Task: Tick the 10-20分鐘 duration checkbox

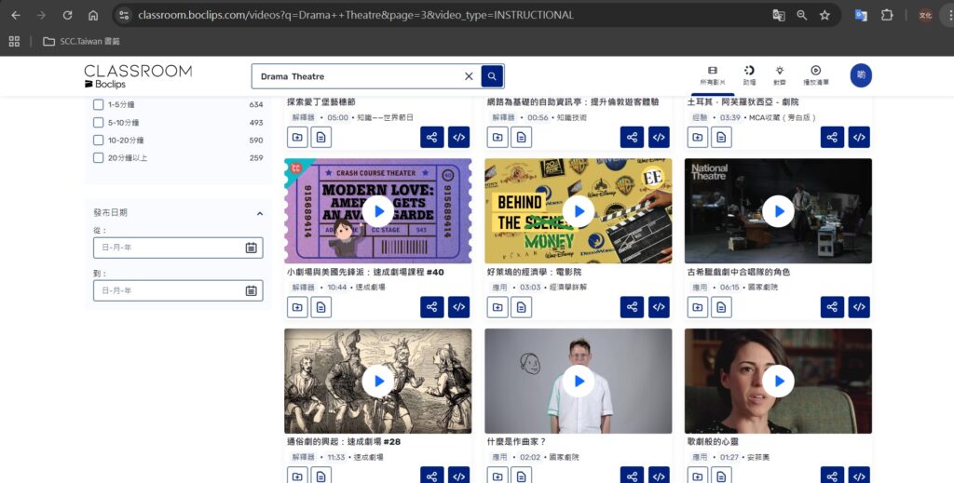Action: (x=99, y=141)
